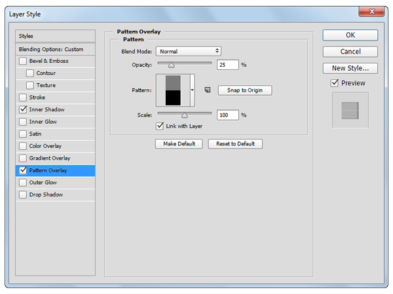Click the Opacity slider handle
Image resolution: width=393 pixels, height=294 pixels.
point(172,65)
